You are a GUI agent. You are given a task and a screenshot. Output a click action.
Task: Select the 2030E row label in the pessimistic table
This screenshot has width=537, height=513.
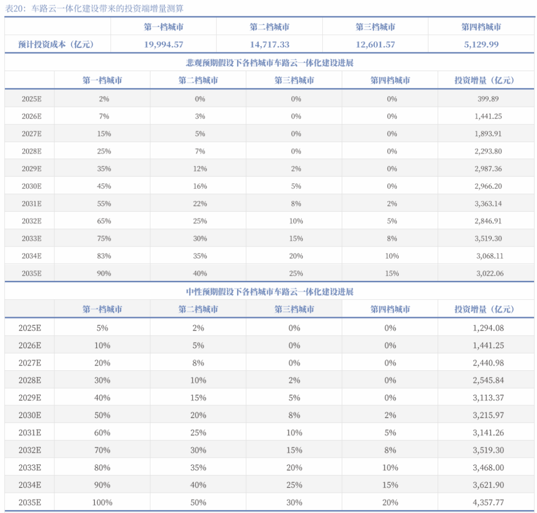coord(31,186)
